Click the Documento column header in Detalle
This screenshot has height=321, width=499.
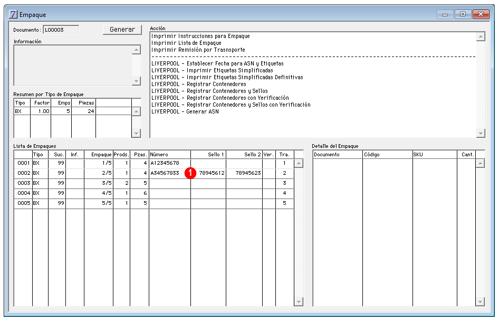tap(338, 155)
